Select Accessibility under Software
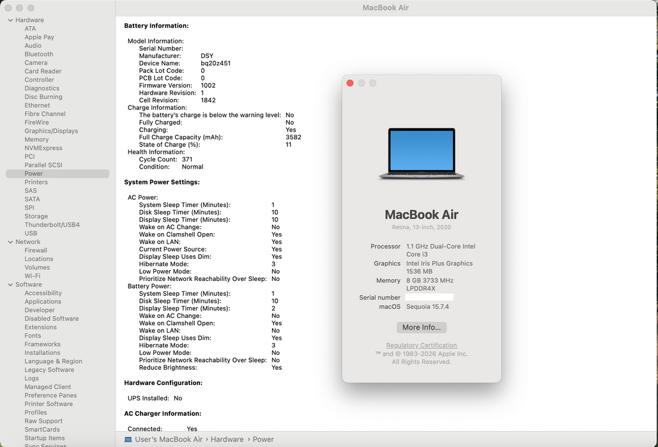658x447 pixels. (x=43, y=293)
